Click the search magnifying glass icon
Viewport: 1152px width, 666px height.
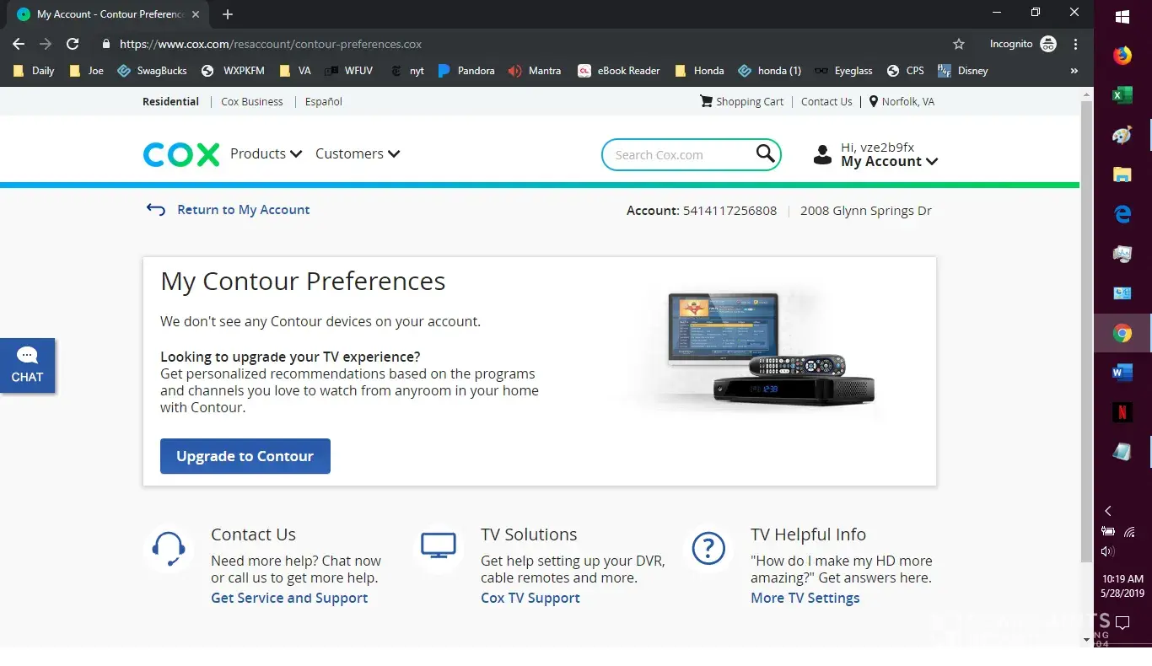[765, 153]
